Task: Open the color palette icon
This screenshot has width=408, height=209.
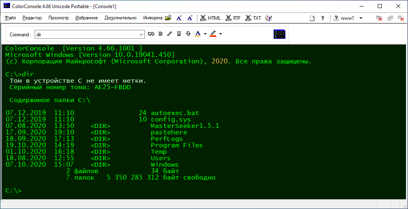Action: point(268,18)
